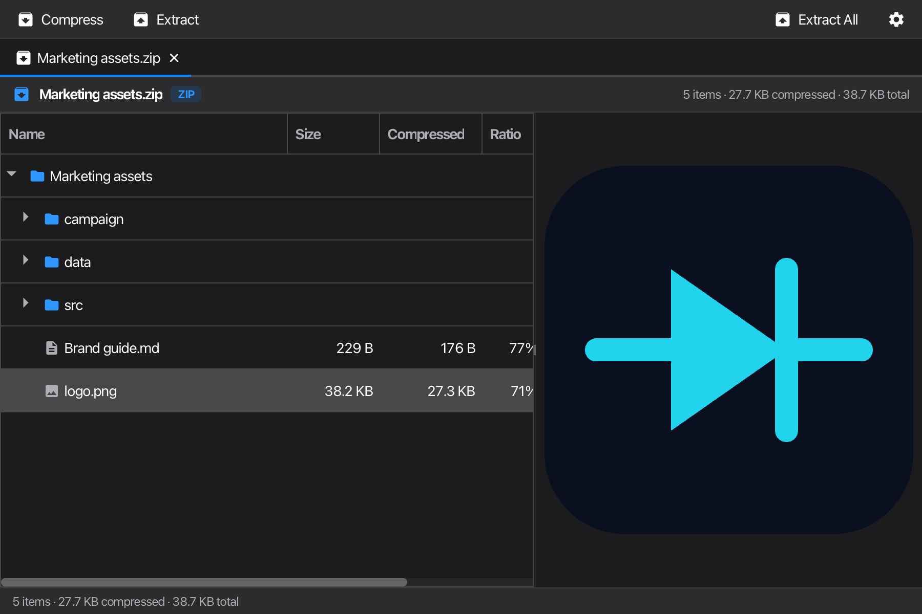Image resolution: width=922 pixels, height=614 pixels.
Task: Click the Extract icon in toolbar
Action: click(x=141, y=19)
